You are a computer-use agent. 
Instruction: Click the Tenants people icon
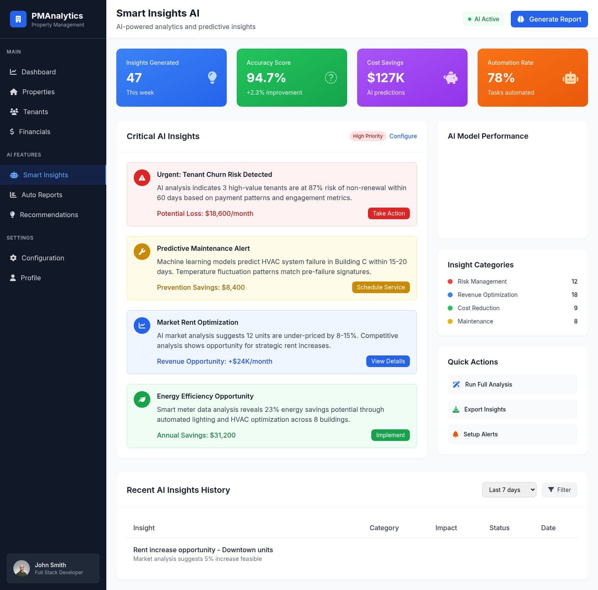(14, 112)
